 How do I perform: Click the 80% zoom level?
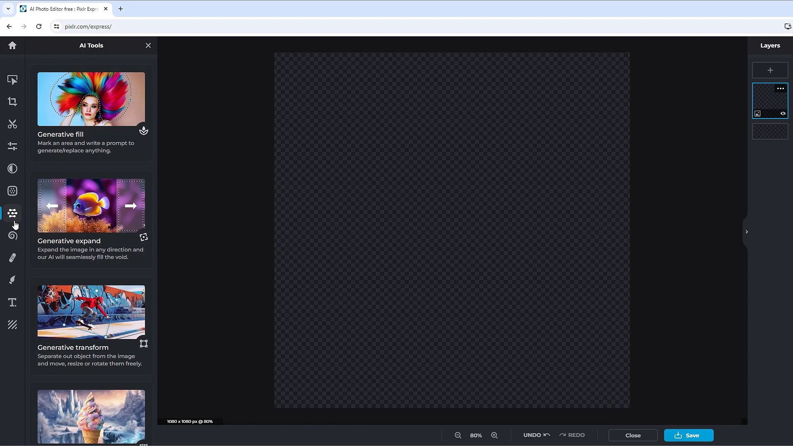476,435
